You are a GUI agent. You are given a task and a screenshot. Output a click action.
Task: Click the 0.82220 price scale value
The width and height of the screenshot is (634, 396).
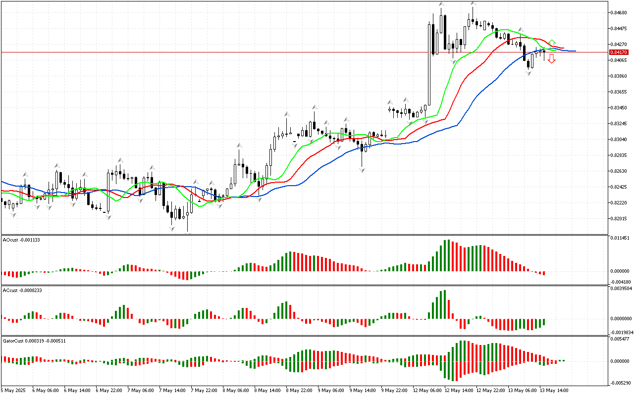[619, 203]
